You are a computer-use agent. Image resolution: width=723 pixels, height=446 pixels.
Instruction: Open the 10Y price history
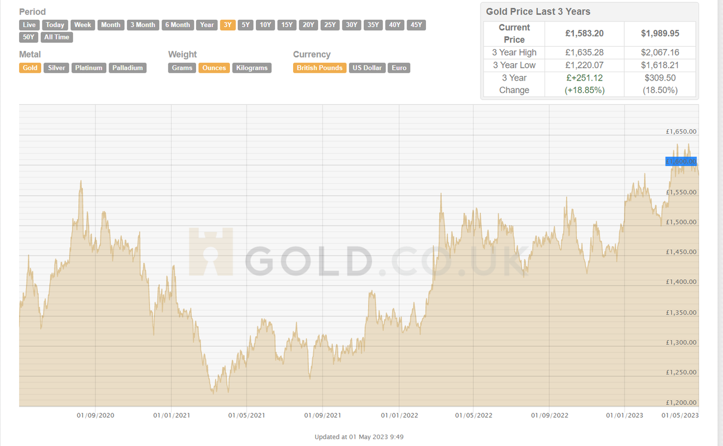[x=265, y=25]
